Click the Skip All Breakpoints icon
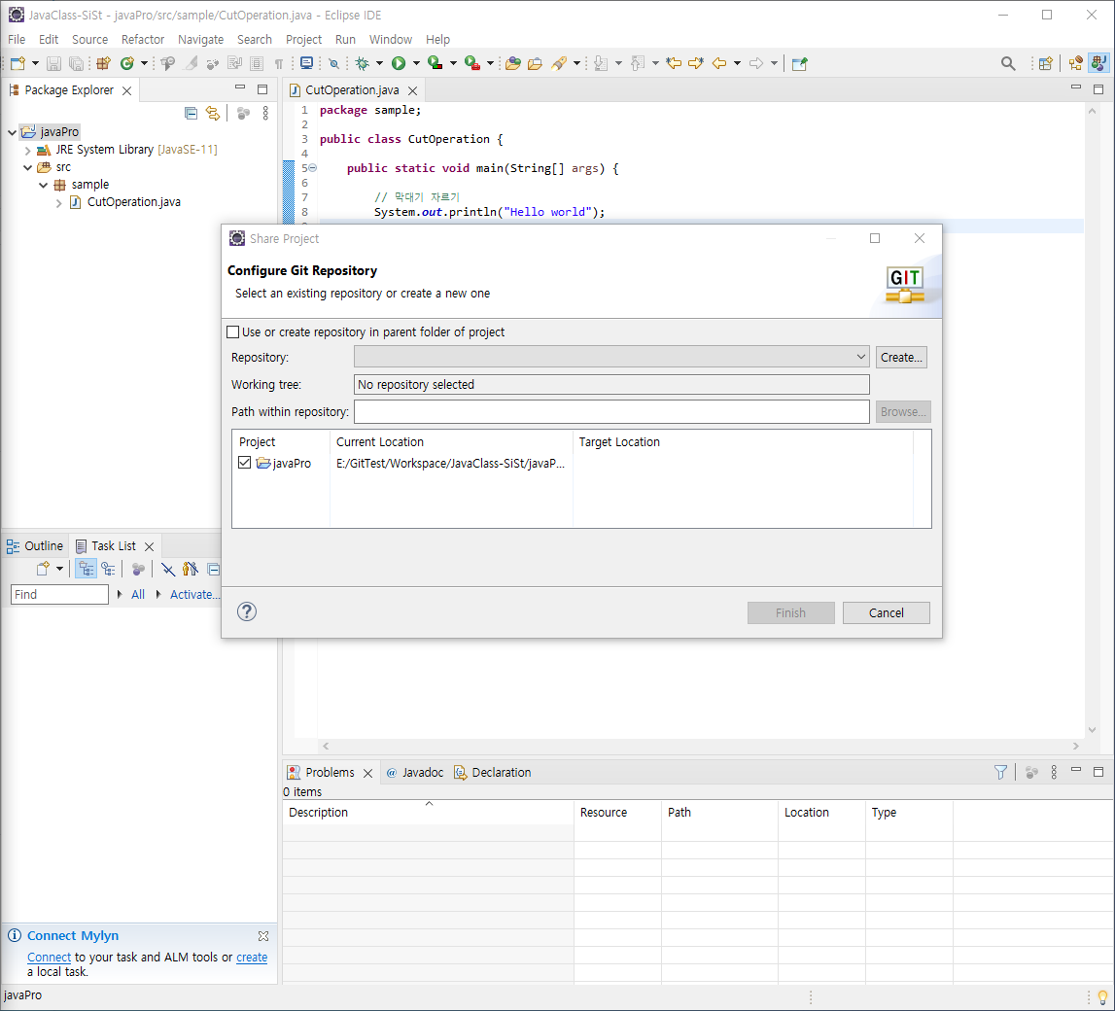Image resolution: width=1115 pixels, height=1011 pixels. click(333, 63)
